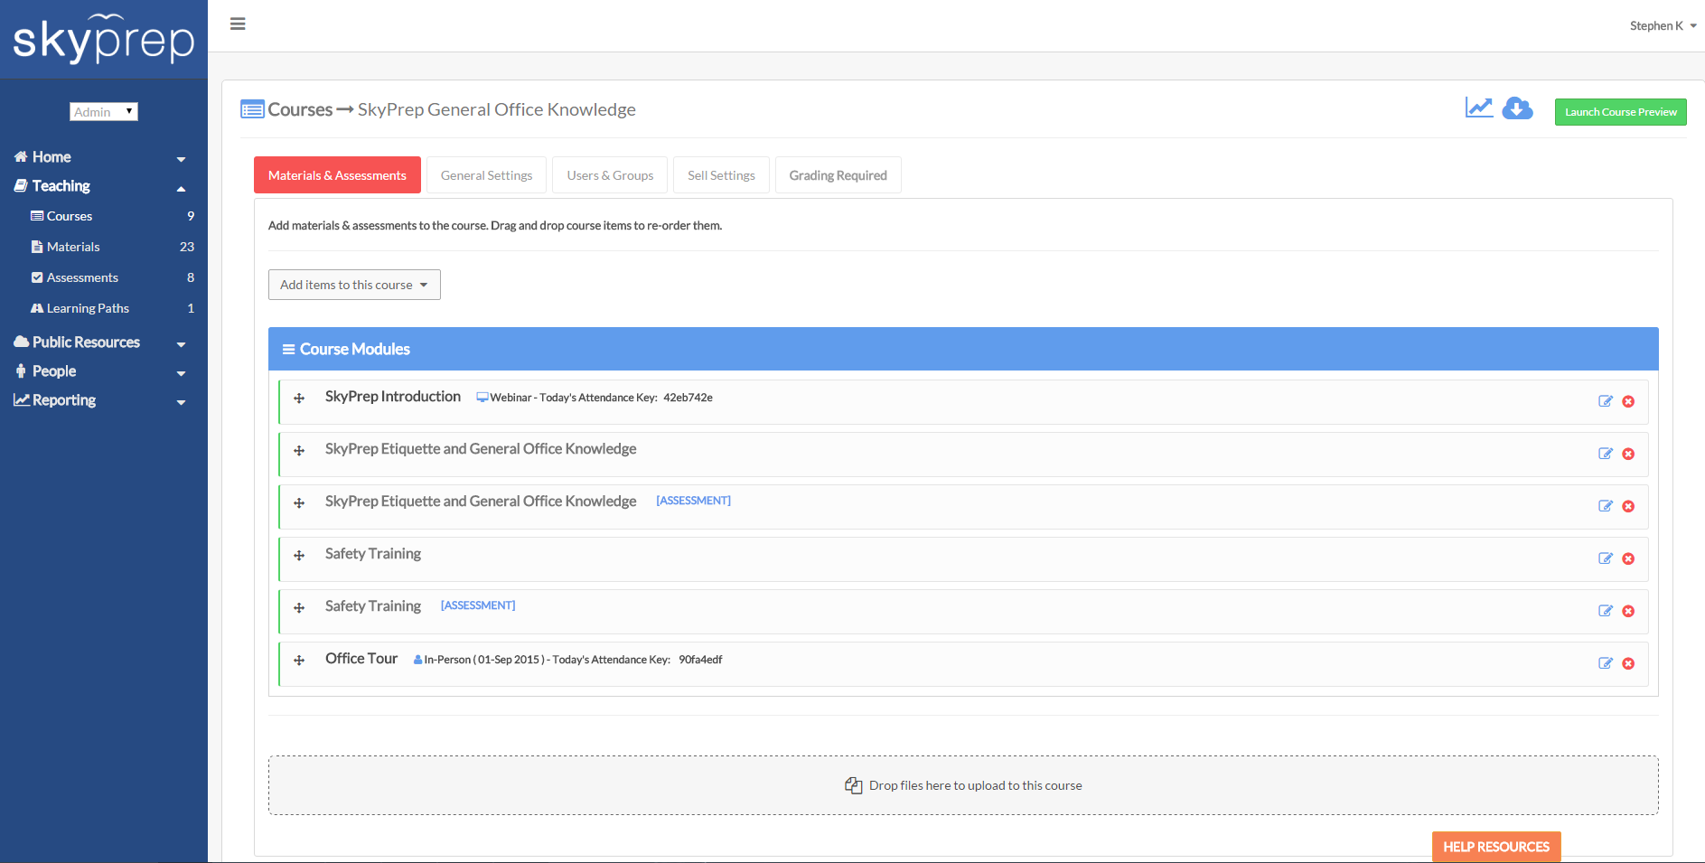Open Add items to this course dropdown
Viewport: 1705px width, 863px height.
click(x=354, y=285)
